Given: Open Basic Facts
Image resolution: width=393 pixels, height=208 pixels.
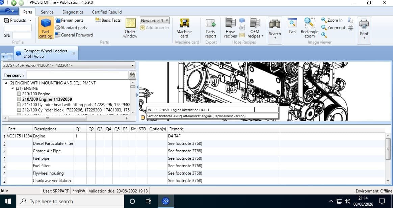Looking at the screenshot, I should point(108,20).
